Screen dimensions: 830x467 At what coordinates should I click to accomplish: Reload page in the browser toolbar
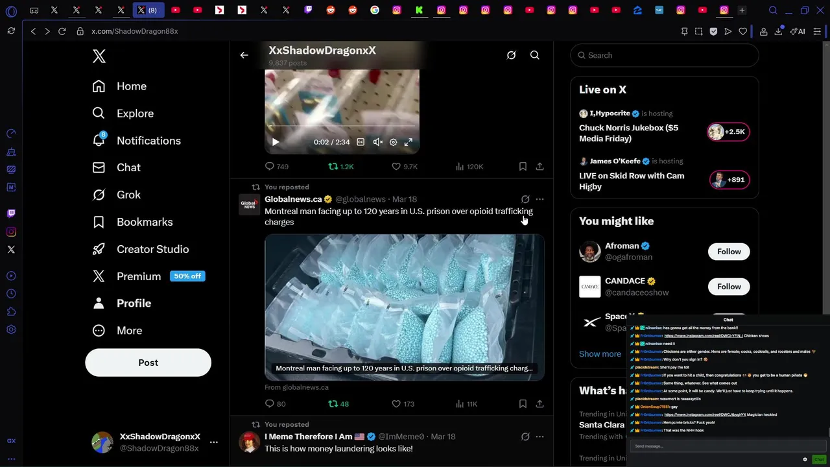62,31
